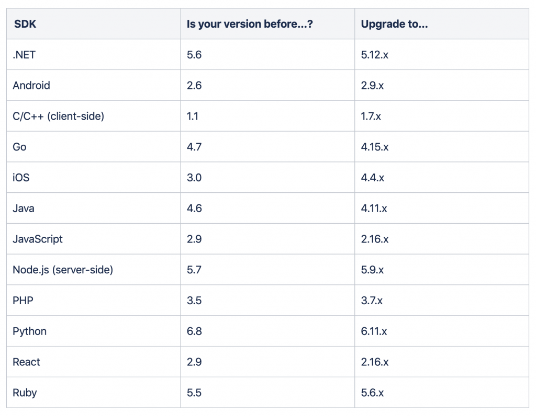The image size is (536, 416).
Task: Click the SDK column header
Action: click(x=25, y=24)
